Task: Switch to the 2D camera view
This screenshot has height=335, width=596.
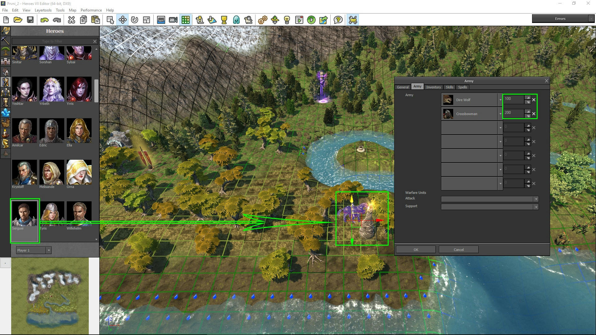Action: tap(173, 20)
